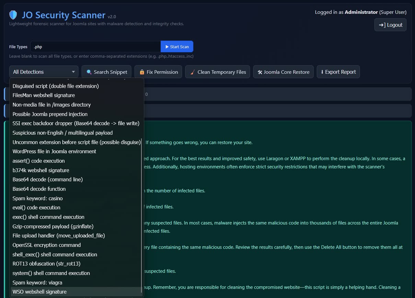Open the All Detections dropdown
Screen dimensions: 415x298
click(44, 72)
